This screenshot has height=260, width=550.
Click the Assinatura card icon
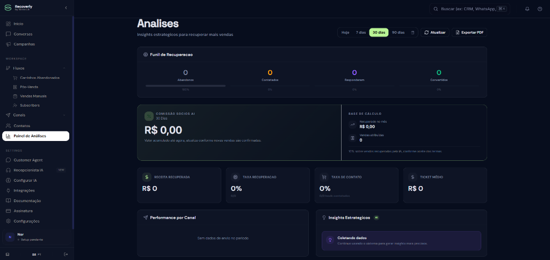pyautogui.click(x=9, y=211)
